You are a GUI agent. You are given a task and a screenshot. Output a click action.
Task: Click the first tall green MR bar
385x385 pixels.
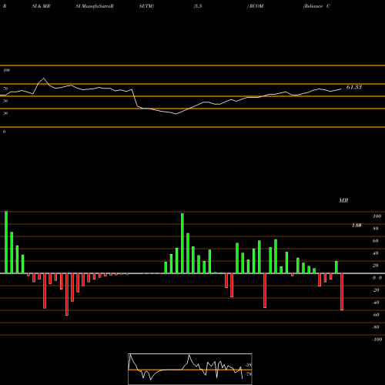point(6,243)
